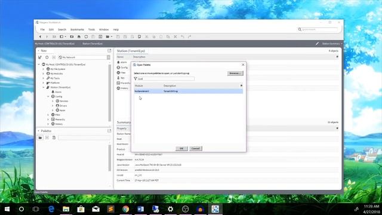Open Windows Settings gear on taskbar

click(170, 209)
